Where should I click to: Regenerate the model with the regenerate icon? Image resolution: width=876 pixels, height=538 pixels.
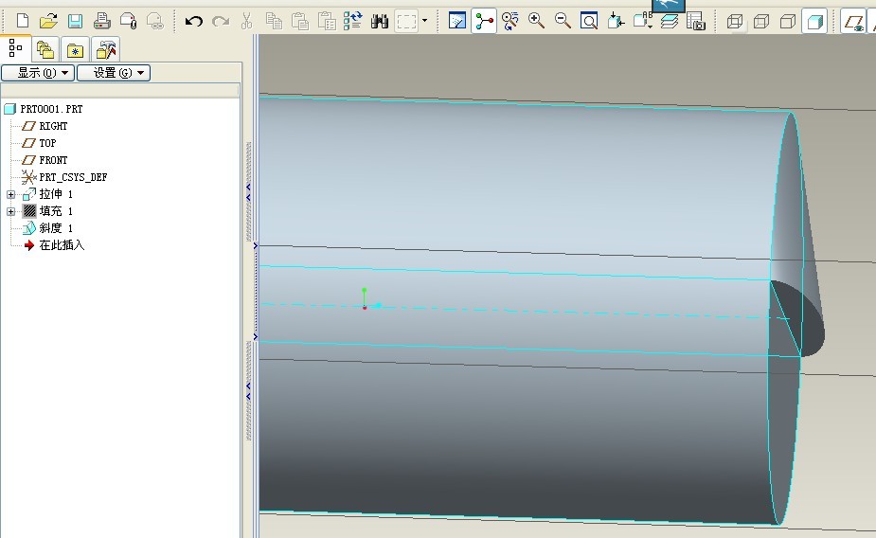353,21
